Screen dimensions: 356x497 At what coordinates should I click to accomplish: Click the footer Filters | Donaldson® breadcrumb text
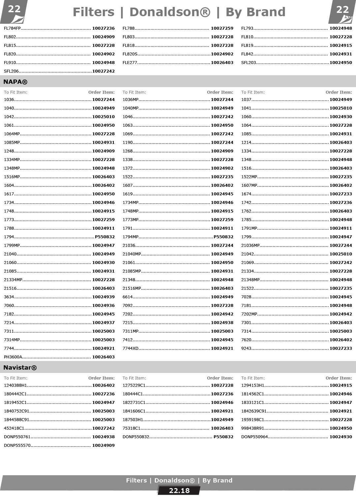pyautogui.click(x=179, y=480)
